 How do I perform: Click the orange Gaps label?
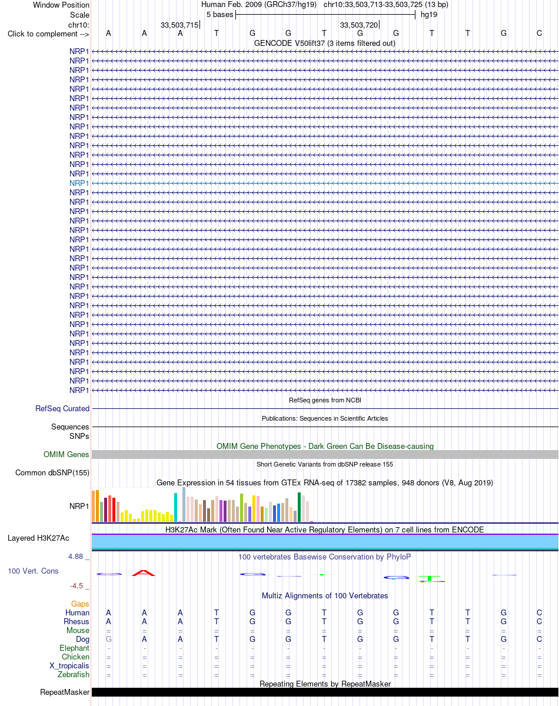[80, 604]
